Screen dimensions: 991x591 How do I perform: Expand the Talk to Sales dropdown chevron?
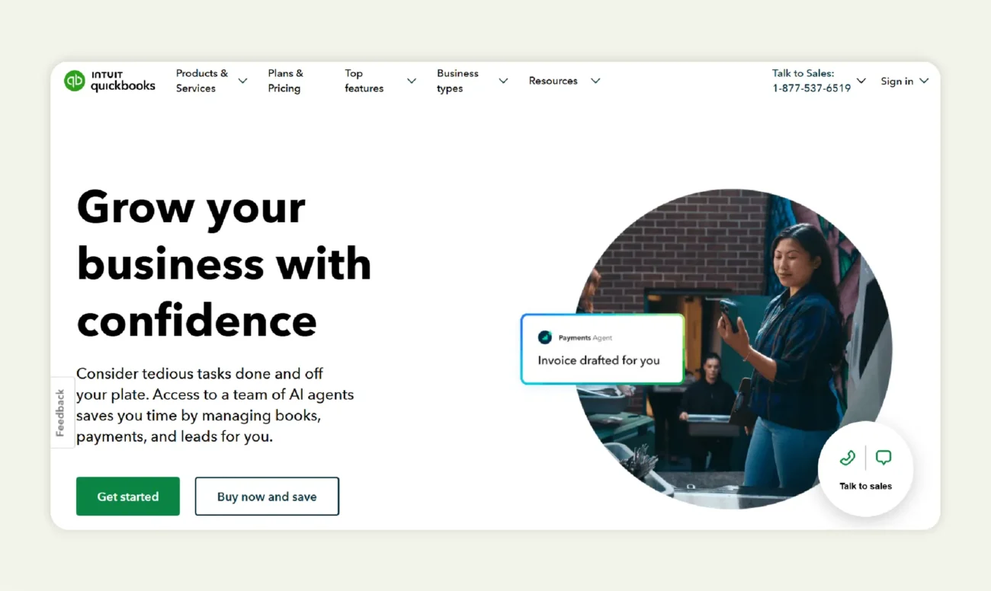(861, 81)
